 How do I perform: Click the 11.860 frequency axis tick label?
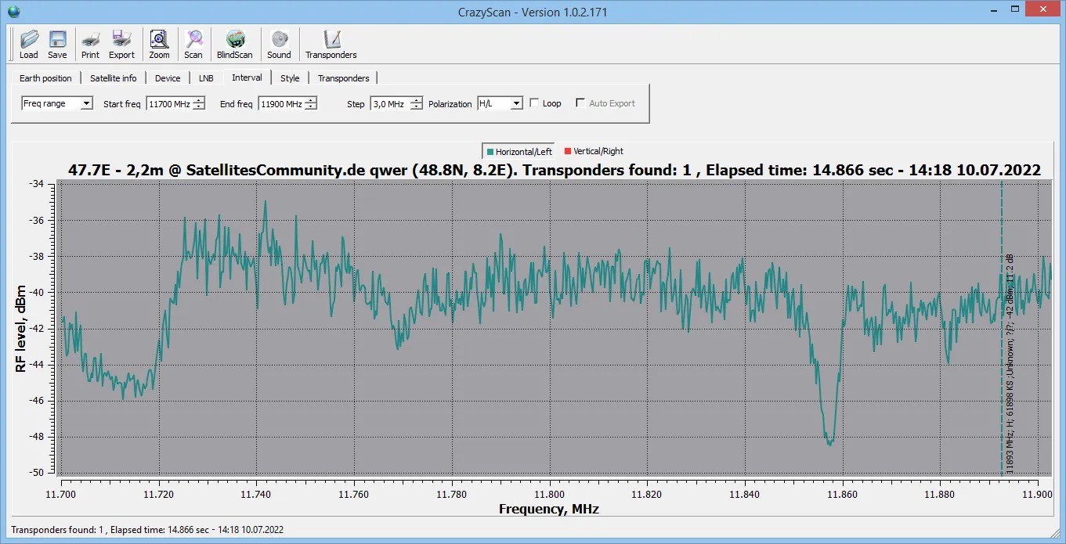[x=843, y=495]
